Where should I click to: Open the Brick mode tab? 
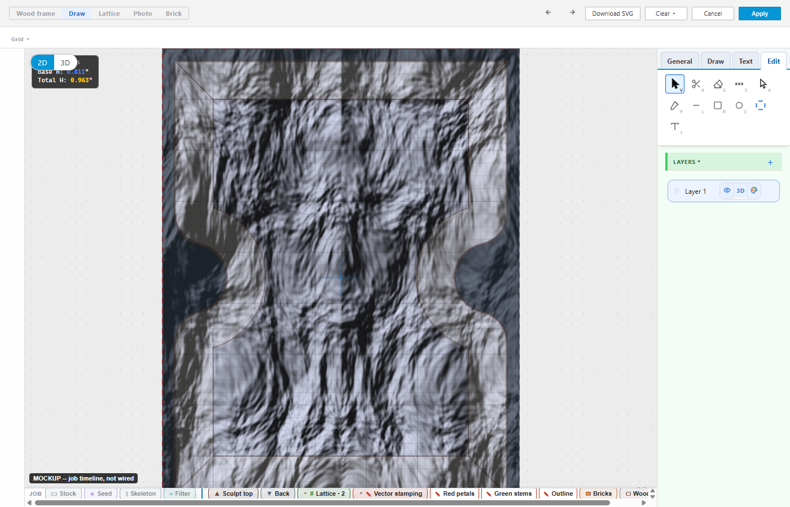click(x=174, y=14)
